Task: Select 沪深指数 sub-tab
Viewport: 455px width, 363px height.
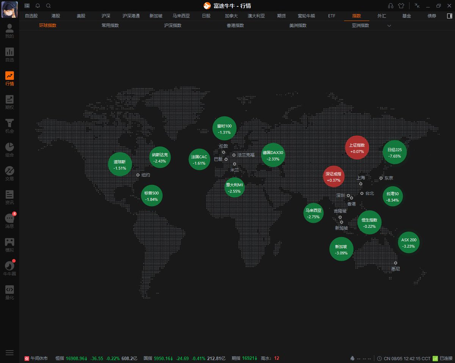Action: click(x=173, y=25)
